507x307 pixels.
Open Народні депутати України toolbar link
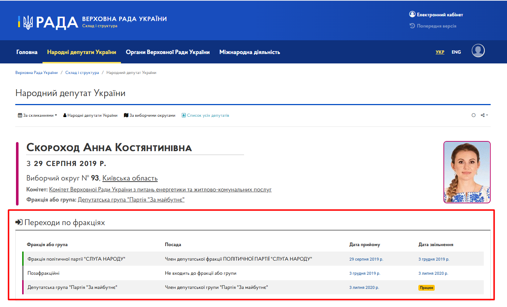[x=90, y=115]
